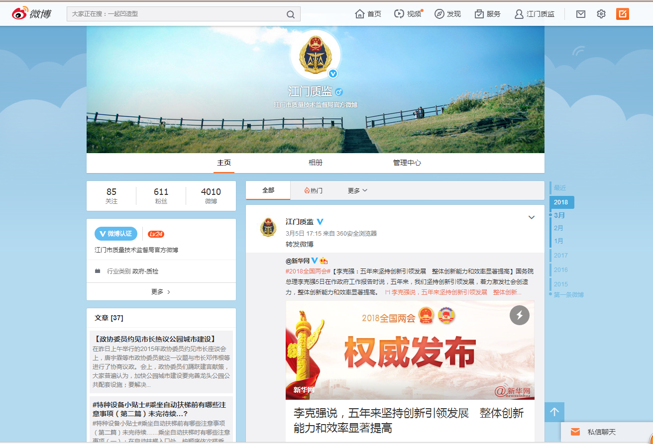
Task: Click the 视频 video icon in top navigation
Action: (x=408, y=14)
